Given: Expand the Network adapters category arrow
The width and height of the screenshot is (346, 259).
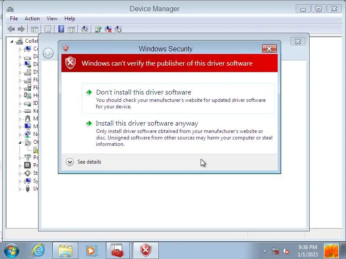Looking at the screenshot, I should pyautogui.click(x=20, y=135).
